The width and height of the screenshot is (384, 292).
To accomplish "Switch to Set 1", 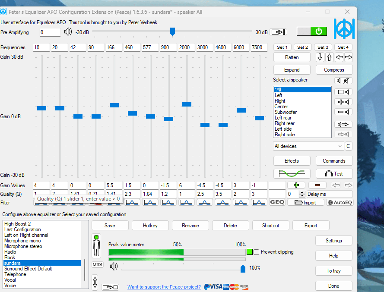I will tap(282, 47).
